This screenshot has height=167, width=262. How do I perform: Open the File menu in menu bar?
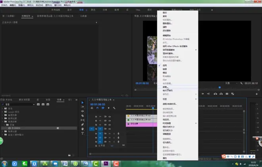(4, 5)
